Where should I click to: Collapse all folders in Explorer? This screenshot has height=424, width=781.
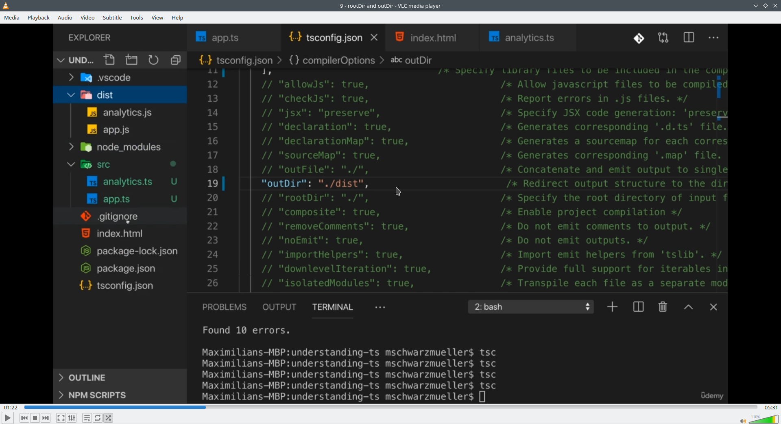pyautogui.click(x=176, y=60)
